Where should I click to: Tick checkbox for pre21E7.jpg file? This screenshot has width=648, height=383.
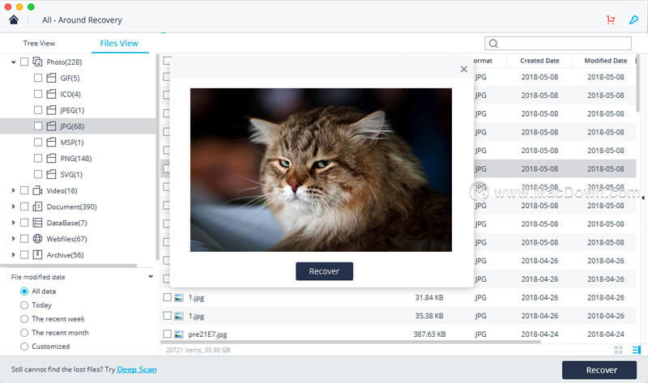(167, 334)
